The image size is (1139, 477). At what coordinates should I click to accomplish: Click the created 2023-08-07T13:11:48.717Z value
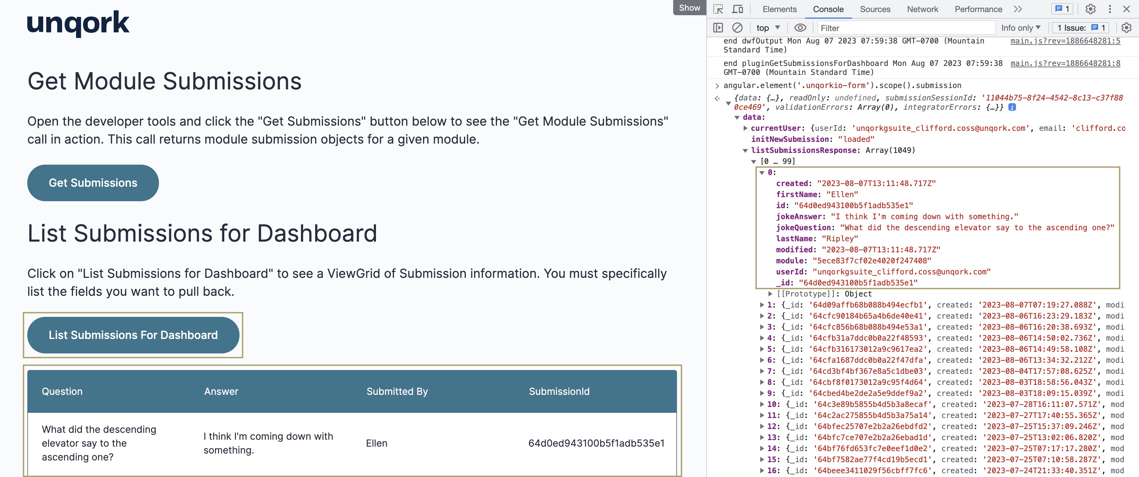tap(876, 183)
